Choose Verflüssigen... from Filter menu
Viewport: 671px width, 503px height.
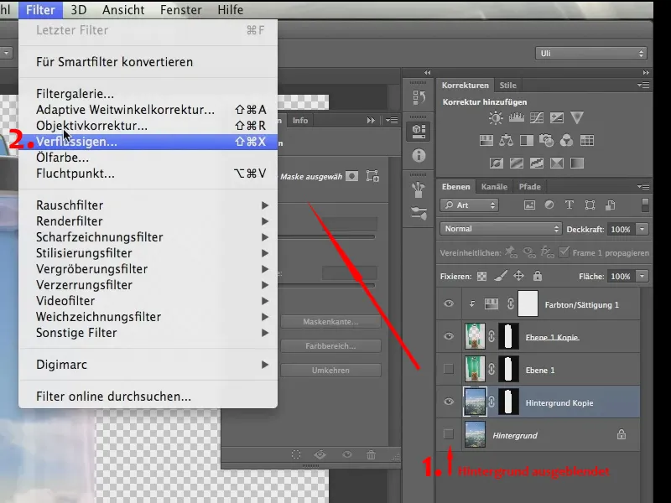(148, 142)
